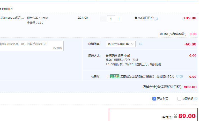Click the 匿名购买 label text
The image size is (215, 121).
[x=162, y=99]
